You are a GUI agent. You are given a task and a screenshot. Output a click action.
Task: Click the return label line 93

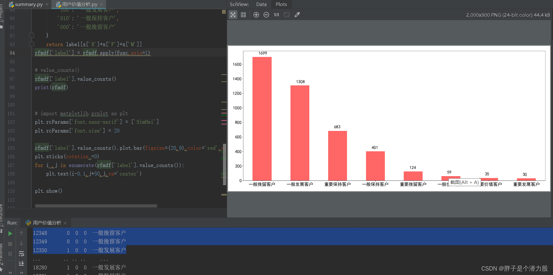pyautogui.click(x=94, y=44)
